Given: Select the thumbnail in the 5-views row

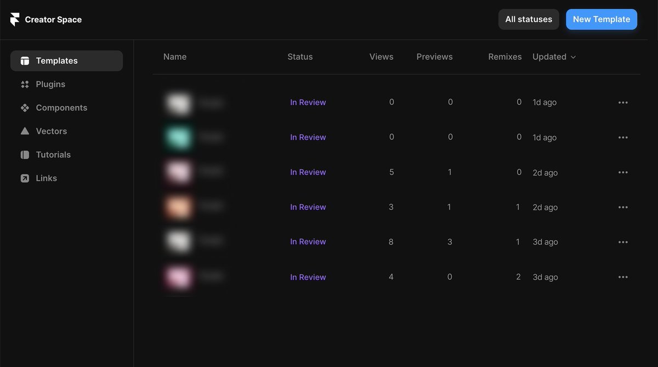Looking at the screenshot, I should 179,172.
